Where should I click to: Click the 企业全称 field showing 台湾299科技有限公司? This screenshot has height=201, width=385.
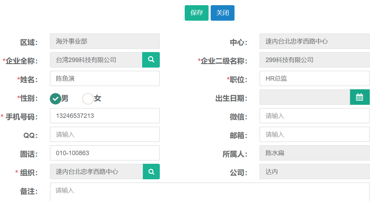click(96, 60)
